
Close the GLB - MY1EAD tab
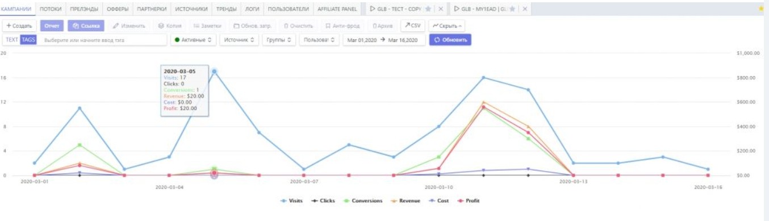[525, 9]
